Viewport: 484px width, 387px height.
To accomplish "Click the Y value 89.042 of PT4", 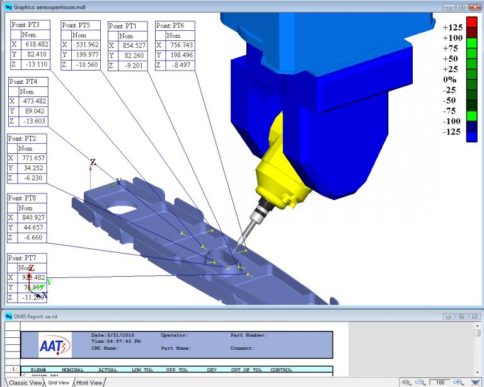I will tap(33, 111).
